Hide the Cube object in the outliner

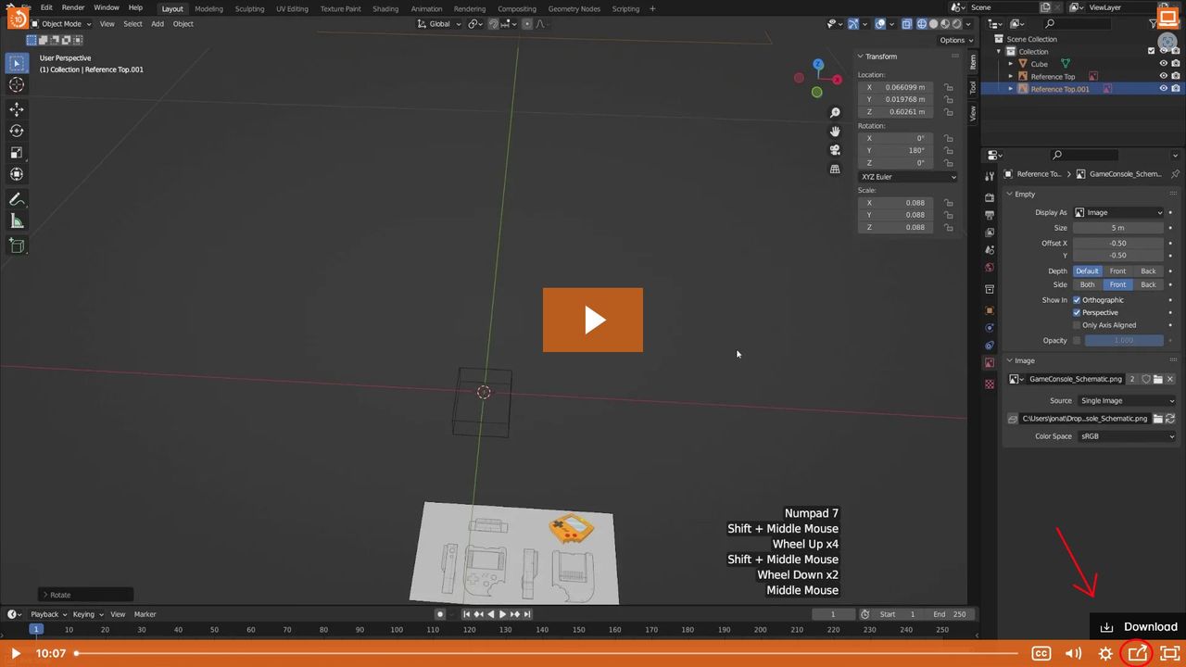(x=1164, y=64)
